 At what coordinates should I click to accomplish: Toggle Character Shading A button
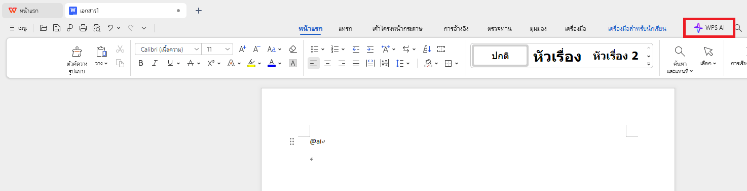pyautogui.click(x=292, y=63)
